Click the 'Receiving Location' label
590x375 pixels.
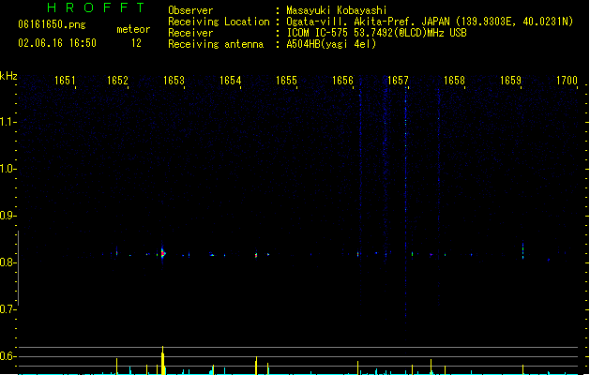point(219,22)
